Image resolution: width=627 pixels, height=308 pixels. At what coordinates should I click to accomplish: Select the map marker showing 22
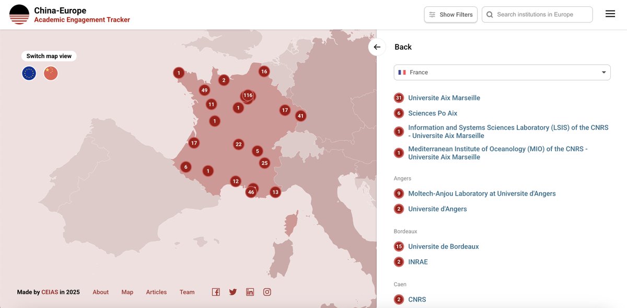click(x=239, y=144)
